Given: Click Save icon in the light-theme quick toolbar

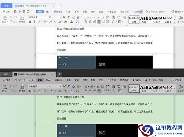Looking at the screenshot, I should pos(15,12).
